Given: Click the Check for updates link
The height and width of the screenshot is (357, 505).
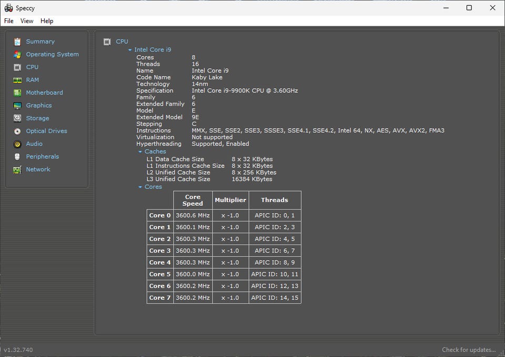Looking at the screenshot, I should 468,350.
